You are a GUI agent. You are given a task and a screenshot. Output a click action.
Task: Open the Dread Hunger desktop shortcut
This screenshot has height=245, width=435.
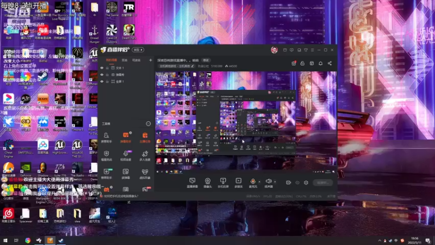click(x=94, y=34)
